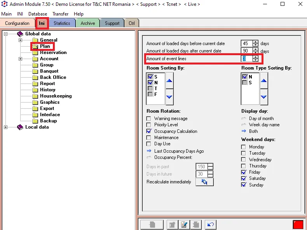Click the Days in future stepper arrows
This screenshot has height=230, width=307.
click(210, 174)
